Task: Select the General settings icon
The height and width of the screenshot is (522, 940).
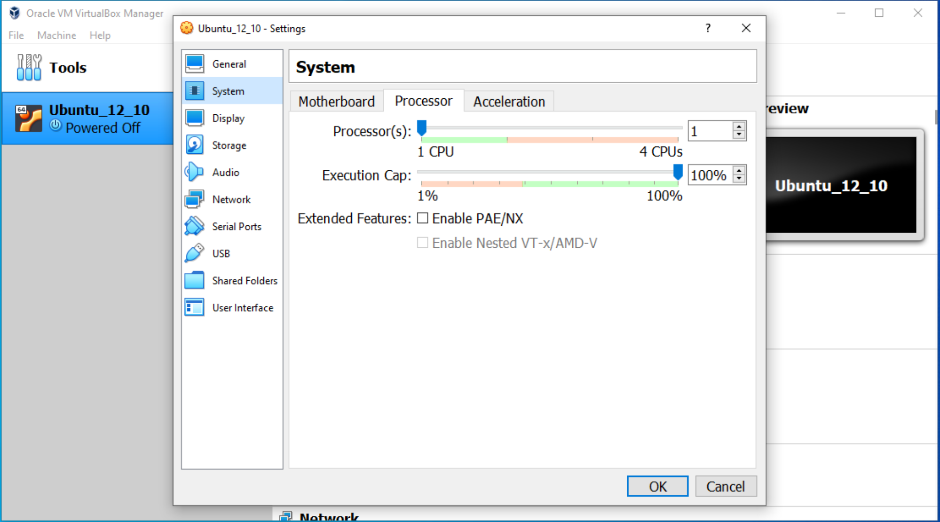Action: pyautogui.click(x=194, y=63)
